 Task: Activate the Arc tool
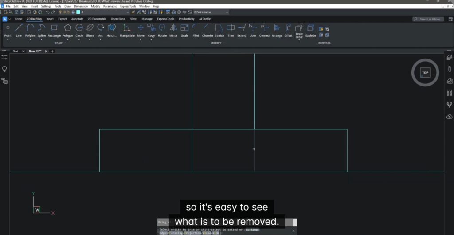pyautogui.click(x=101, y=31)
